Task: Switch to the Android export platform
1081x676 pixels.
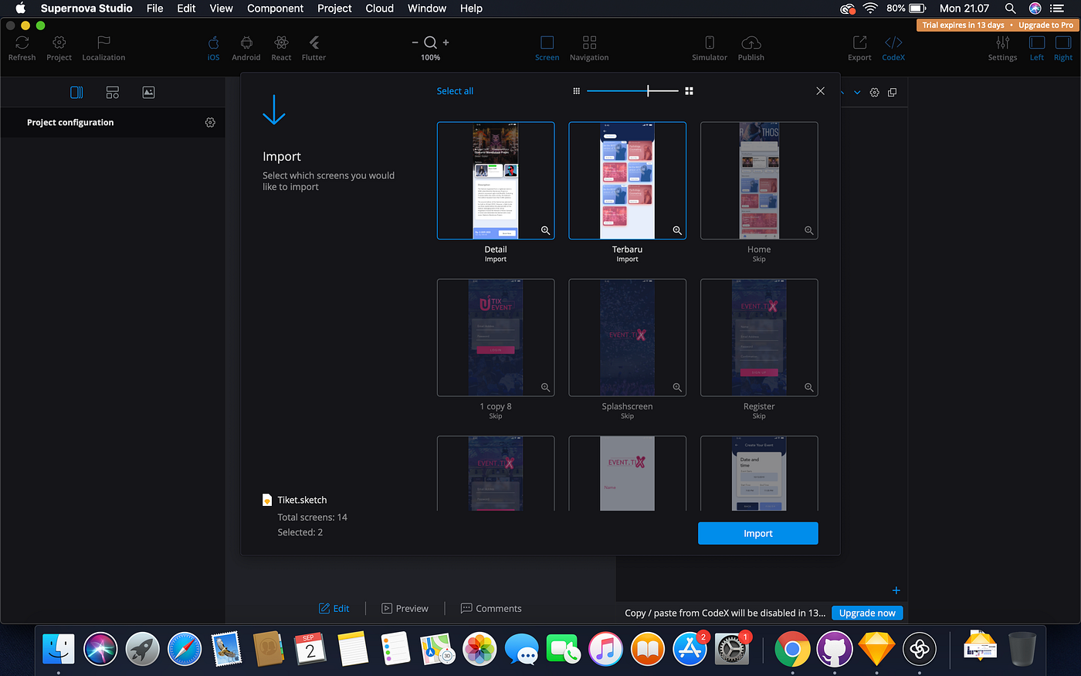Action: tap(246, 48)
